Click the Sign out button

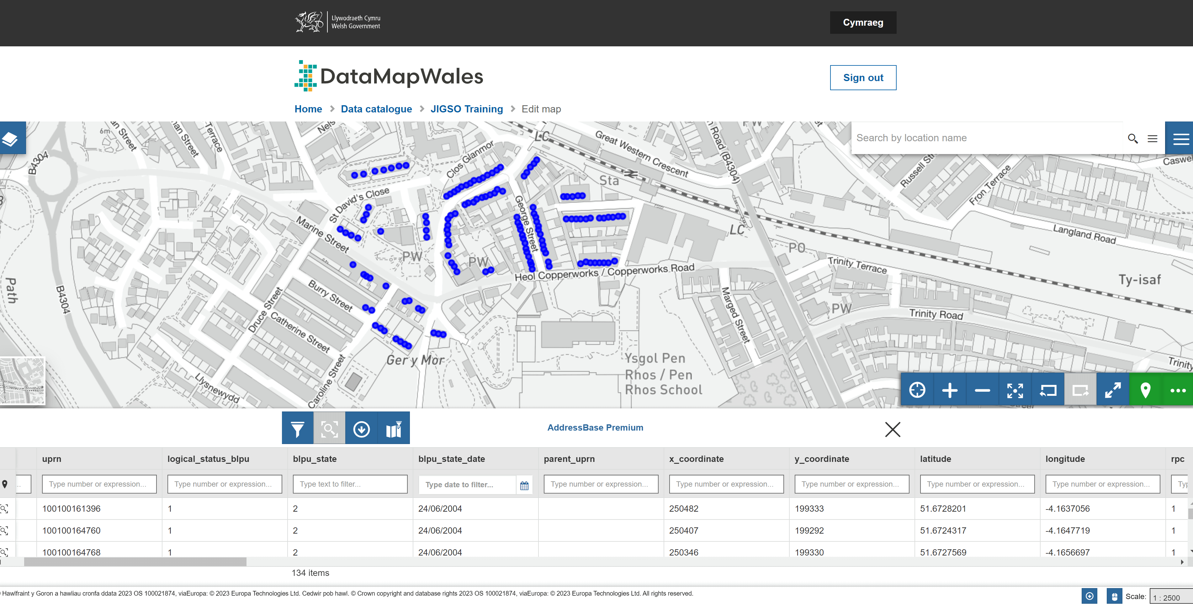(862, 77)
